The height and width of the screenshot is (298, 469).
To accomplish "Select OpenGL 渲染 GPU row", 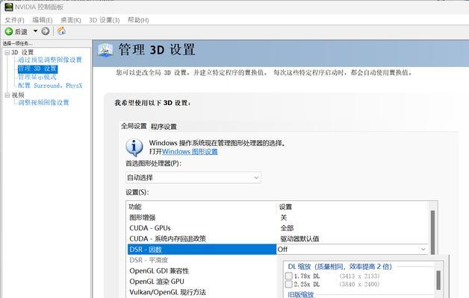I will [157, 282].
